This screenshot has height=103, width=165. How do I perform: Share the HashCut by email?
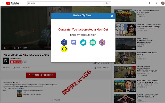[x=93, y=42]
